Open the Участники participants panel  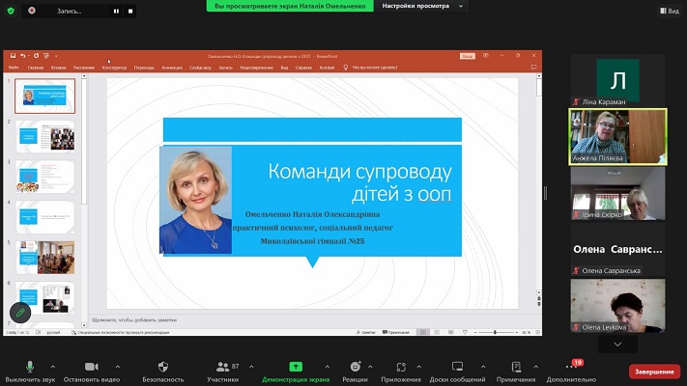(x=223, y=368)
